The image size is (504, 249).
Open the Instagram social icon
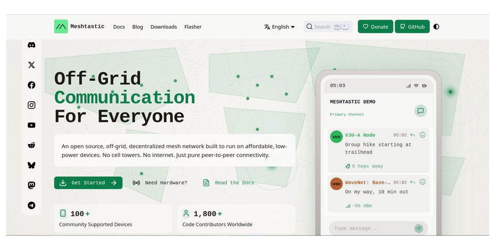click(x=31, y=105)
